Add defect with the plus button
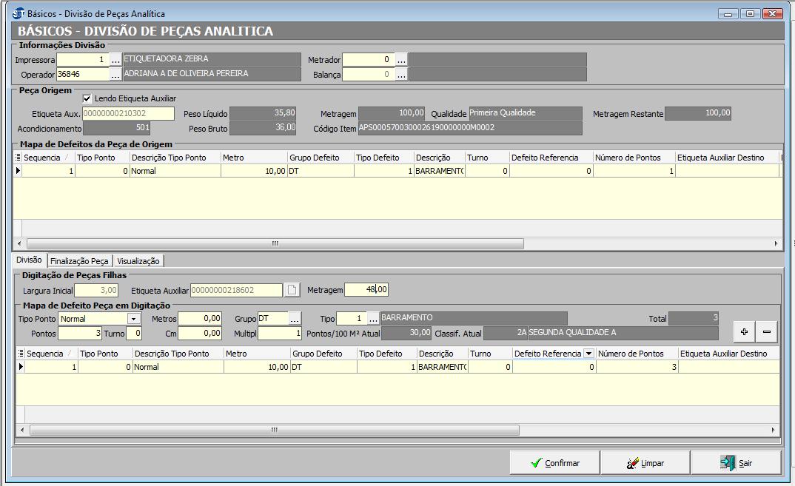Image resolution: width=795 pixels, height=486 pixels. [744, 333]
